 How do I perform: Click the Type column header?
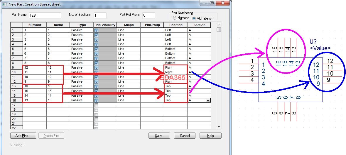click(x=82, y=25)
